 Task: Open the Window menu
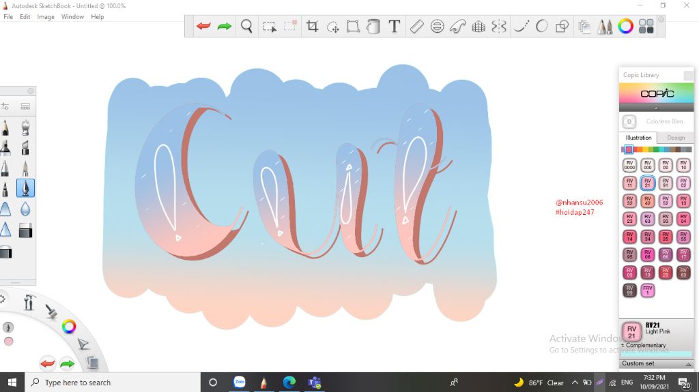(72, 17)
